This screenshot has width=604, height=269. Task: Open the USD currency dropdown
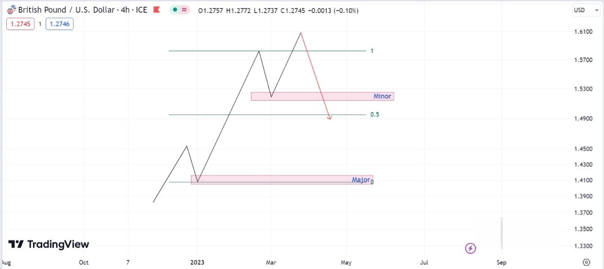[x=587, y=10]
